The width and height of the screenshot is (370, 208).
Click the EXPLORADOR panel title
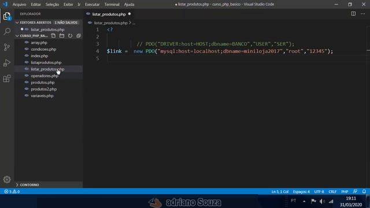coord(30,14)
